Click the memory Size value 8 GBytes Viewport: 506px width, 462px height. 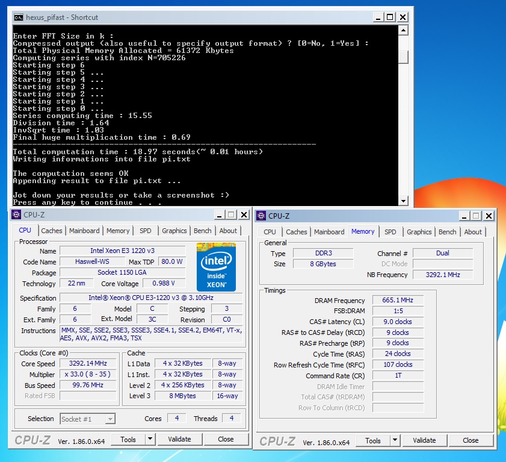[x=323, y=264]
